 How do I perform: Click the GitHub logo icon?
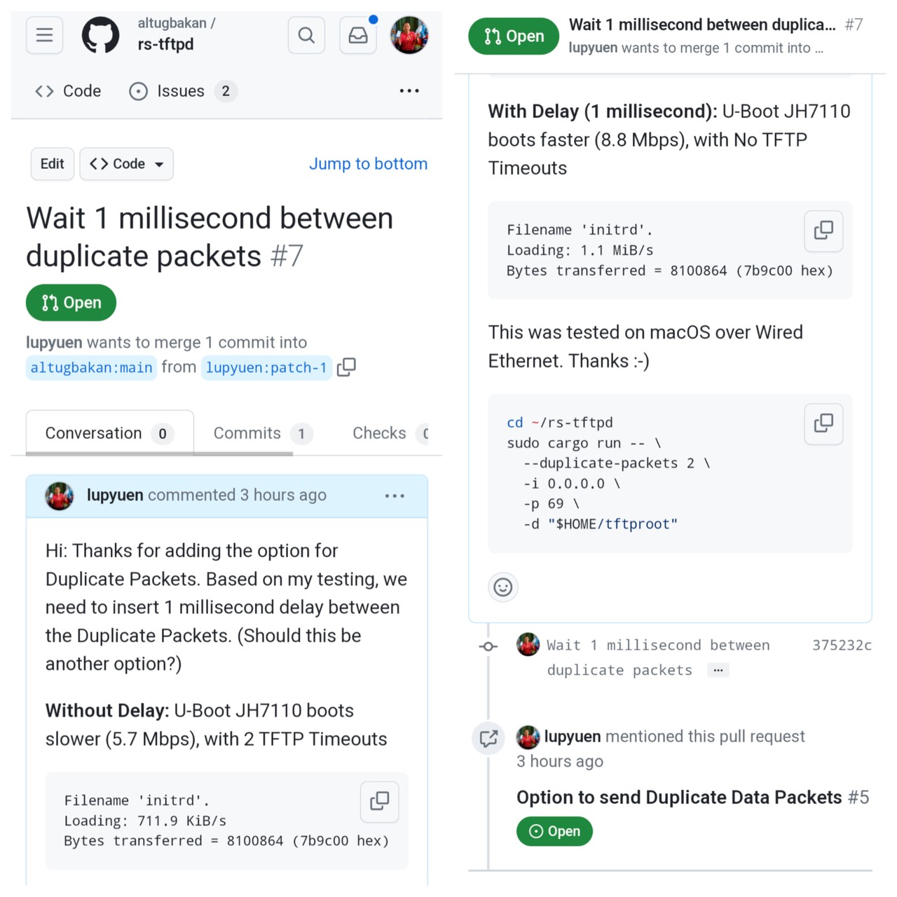[100, 35]
